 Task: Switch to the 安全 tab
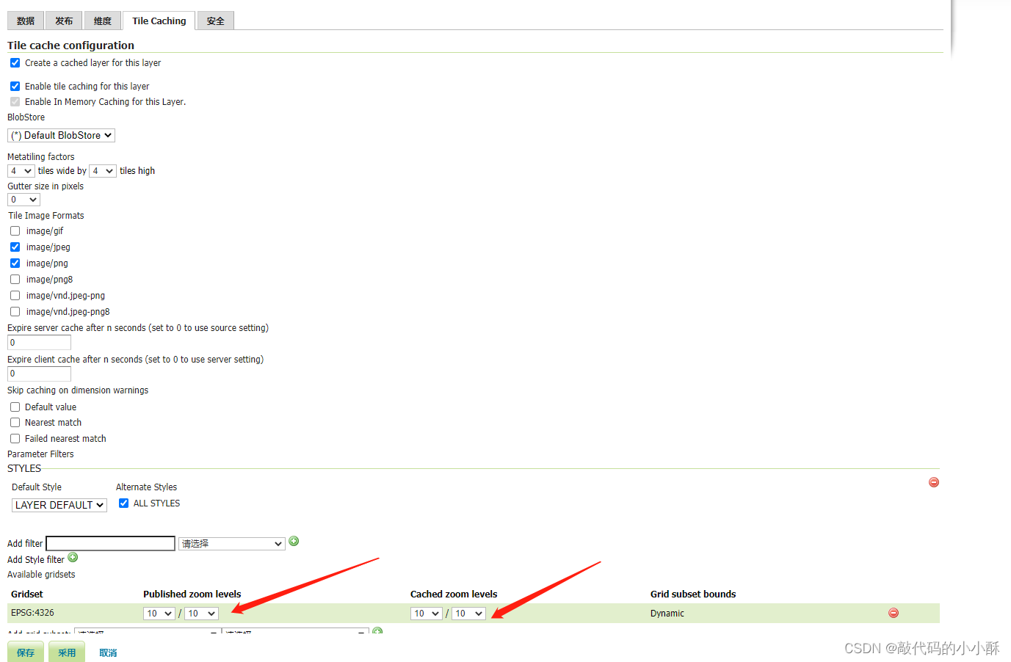click(215, 21)
